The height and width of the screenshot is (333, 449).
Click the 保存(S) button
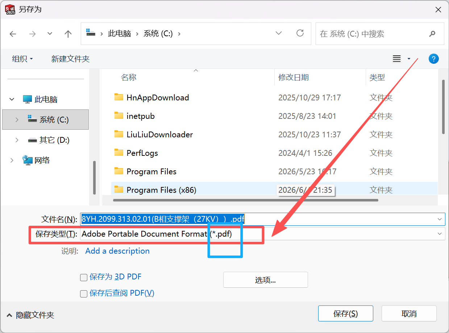point(346,313)
